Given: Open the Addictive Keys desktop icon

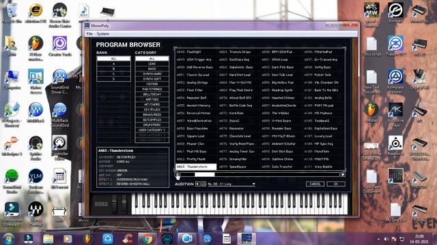Looking at the screenshot, I should 395,114.
